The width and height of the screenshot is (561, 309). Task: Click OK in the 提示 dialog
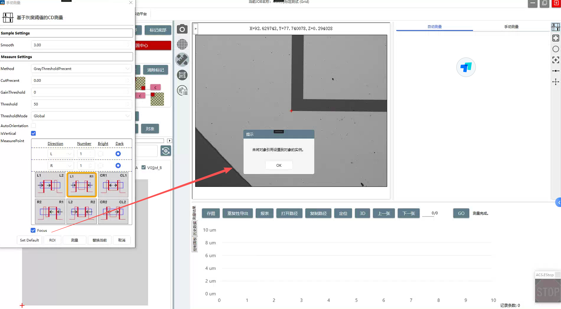pyautogui.click(x=279, y=165)
